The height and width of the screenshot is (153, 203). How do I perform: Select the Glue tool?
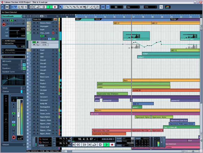(x=71, y=7)
